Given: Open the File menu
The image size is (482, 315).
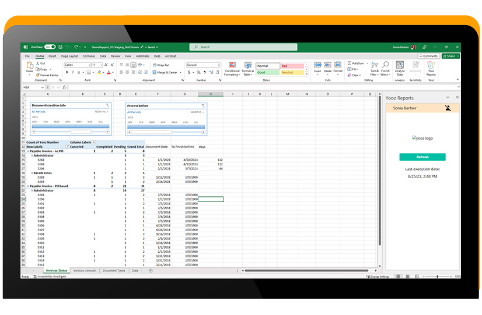Looking at the screenshot, I should coord(27,56).
